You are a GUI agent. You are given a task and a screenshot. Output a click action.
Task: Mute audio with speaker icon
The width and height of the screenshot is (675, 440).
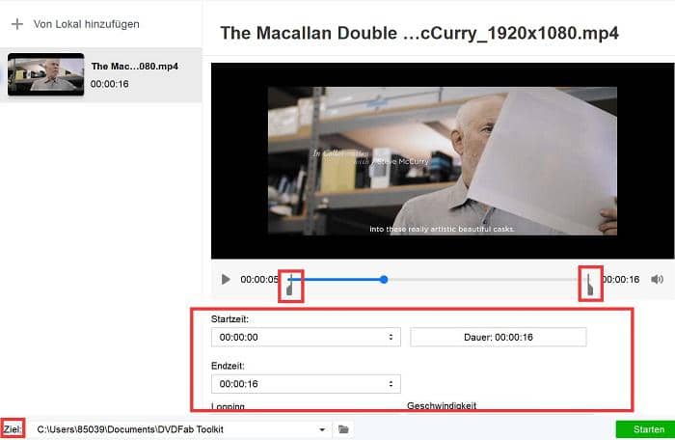click(x=657, y=279)
